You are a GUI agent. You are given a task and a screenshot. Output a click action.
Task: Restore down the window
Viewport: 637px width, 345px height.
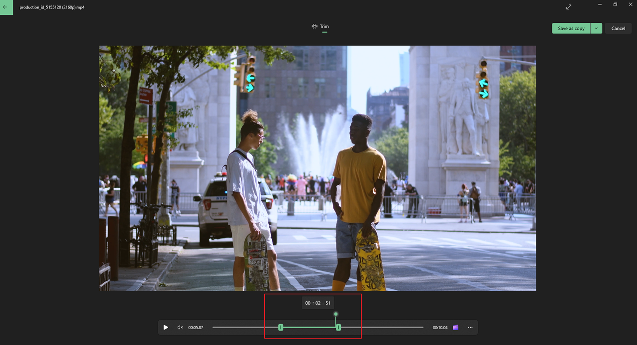[x=615, y=4]
